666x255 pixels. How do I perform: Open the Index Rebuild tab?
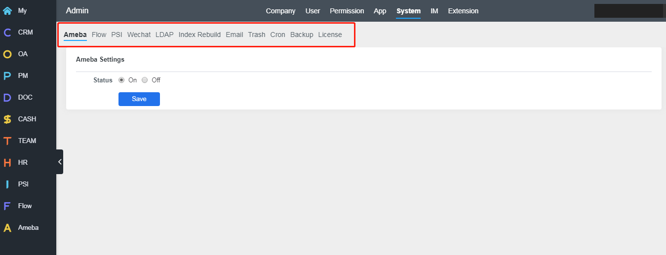199,35
